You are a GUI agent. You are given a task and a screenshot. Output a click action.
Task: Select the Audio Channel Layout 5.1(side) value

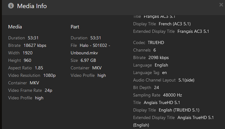click(x=186, y=80)
